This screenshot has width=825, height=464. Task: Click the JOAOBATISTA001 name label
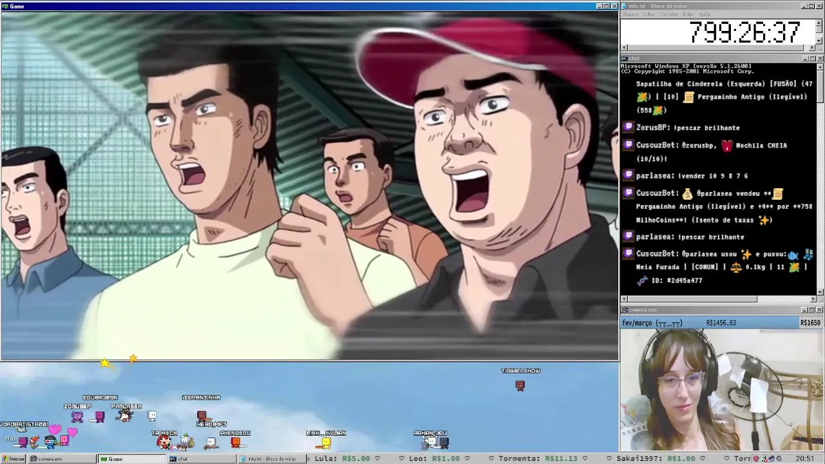(x=24, y=424)
